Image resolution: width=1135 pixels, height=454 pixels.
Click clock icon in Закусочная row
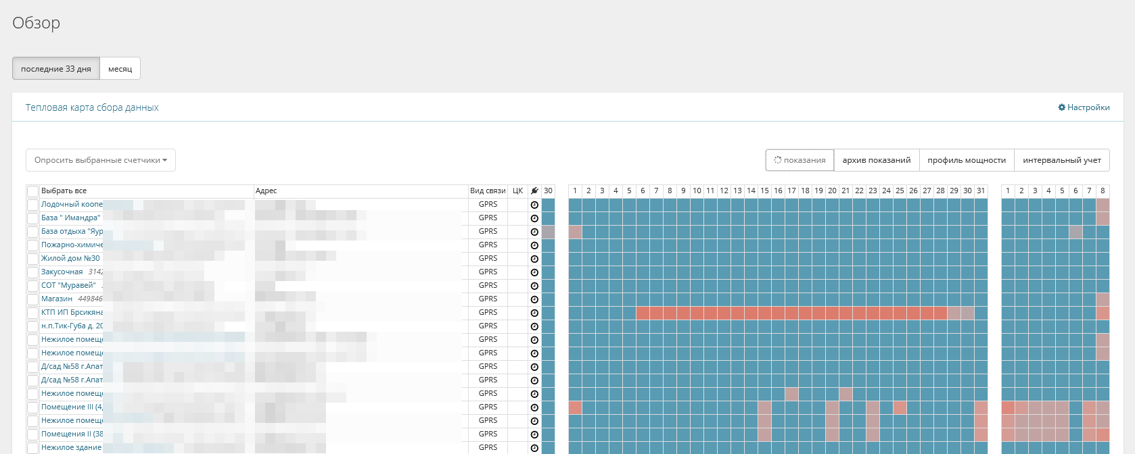pyautogui.click(x=534, y=272)
